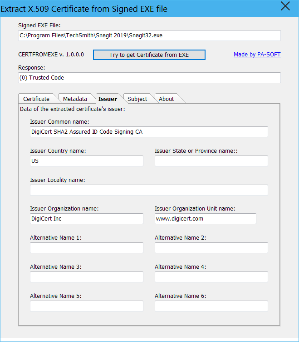Show the About tab

pos(166,99)
